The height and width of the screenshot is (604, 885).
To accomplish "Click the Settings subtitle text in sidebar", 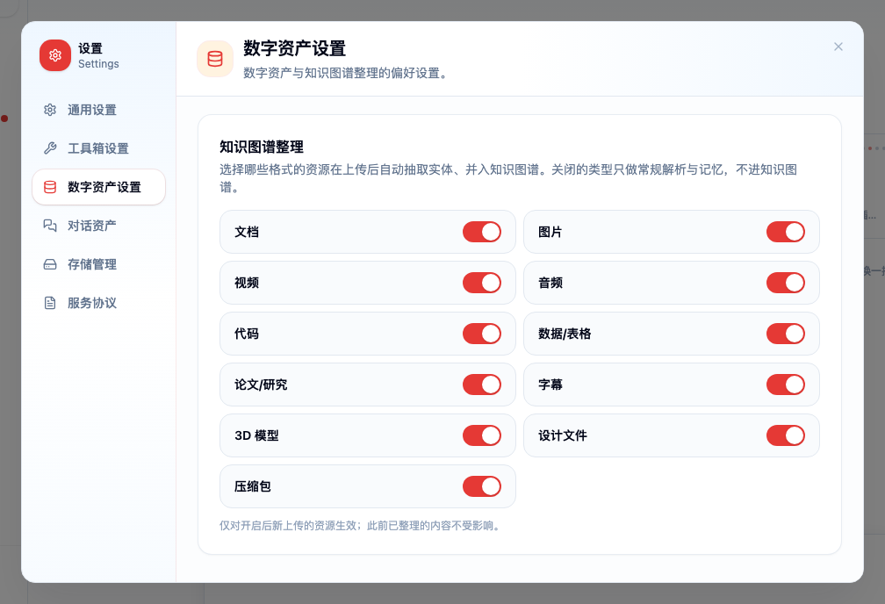I will (98, 64).
